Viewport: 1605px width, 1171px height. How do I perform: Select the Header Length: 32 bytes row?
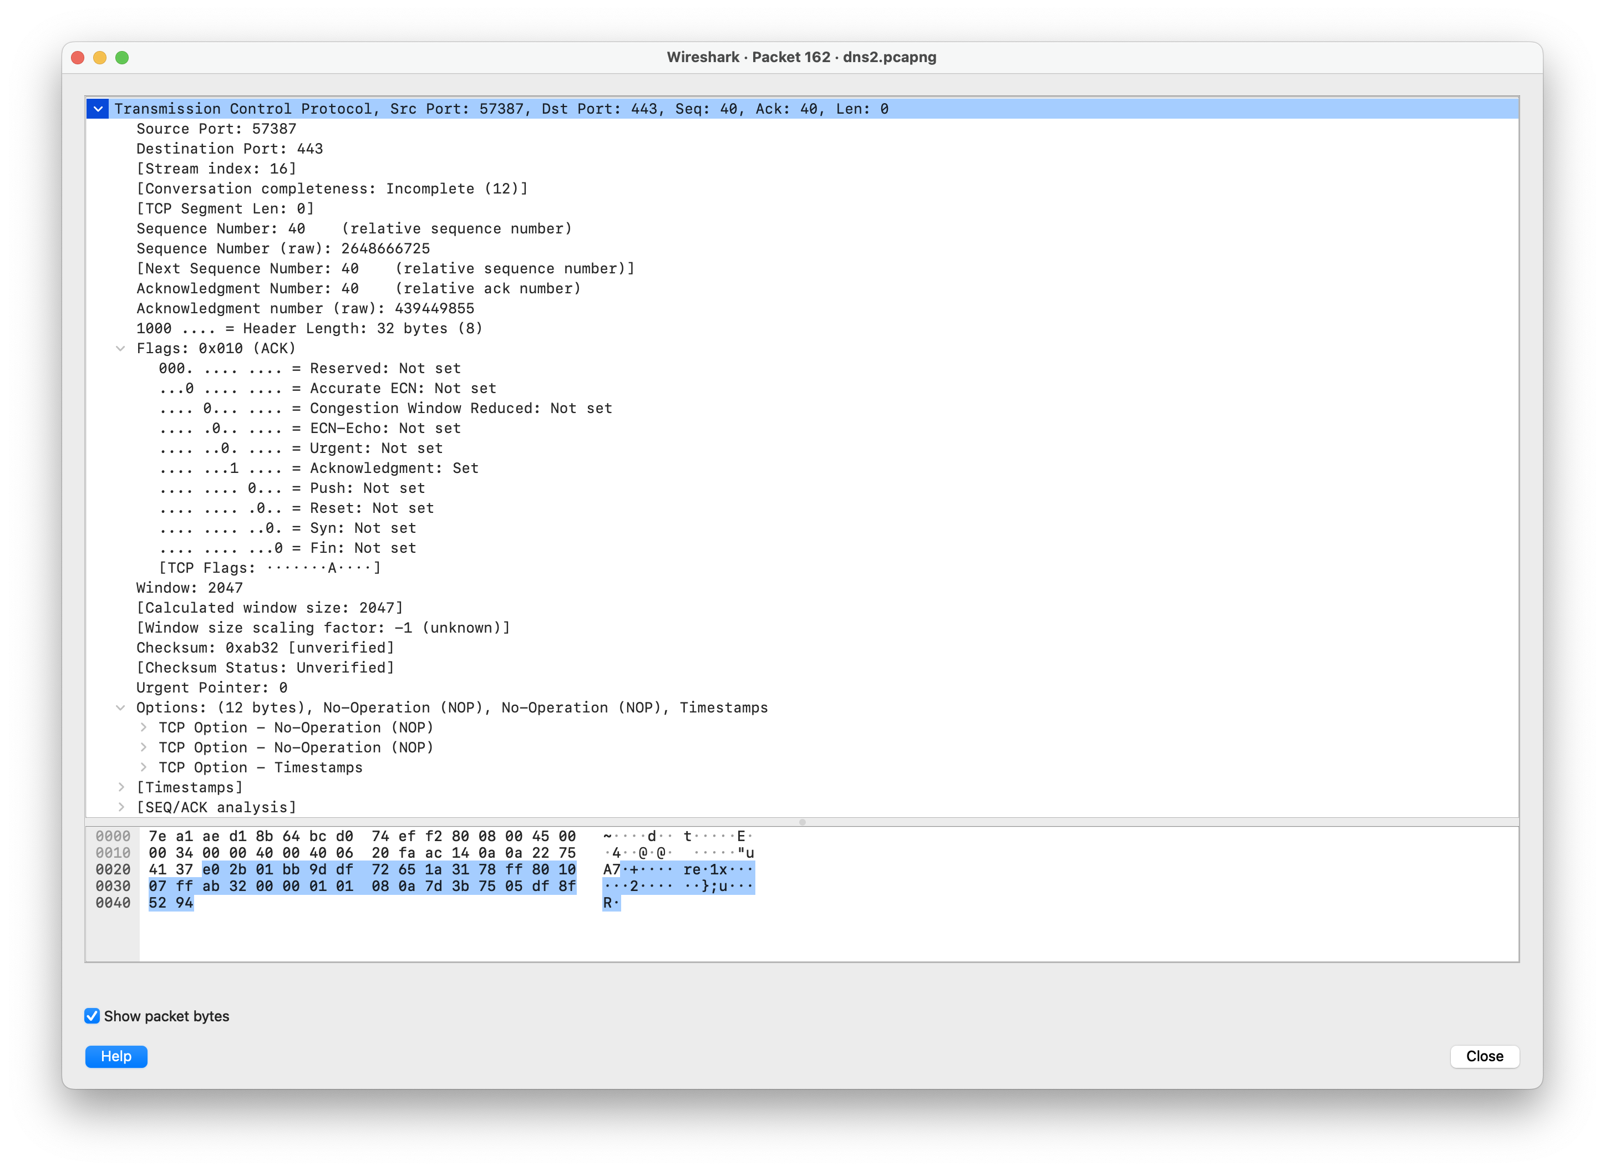(802, 328)
